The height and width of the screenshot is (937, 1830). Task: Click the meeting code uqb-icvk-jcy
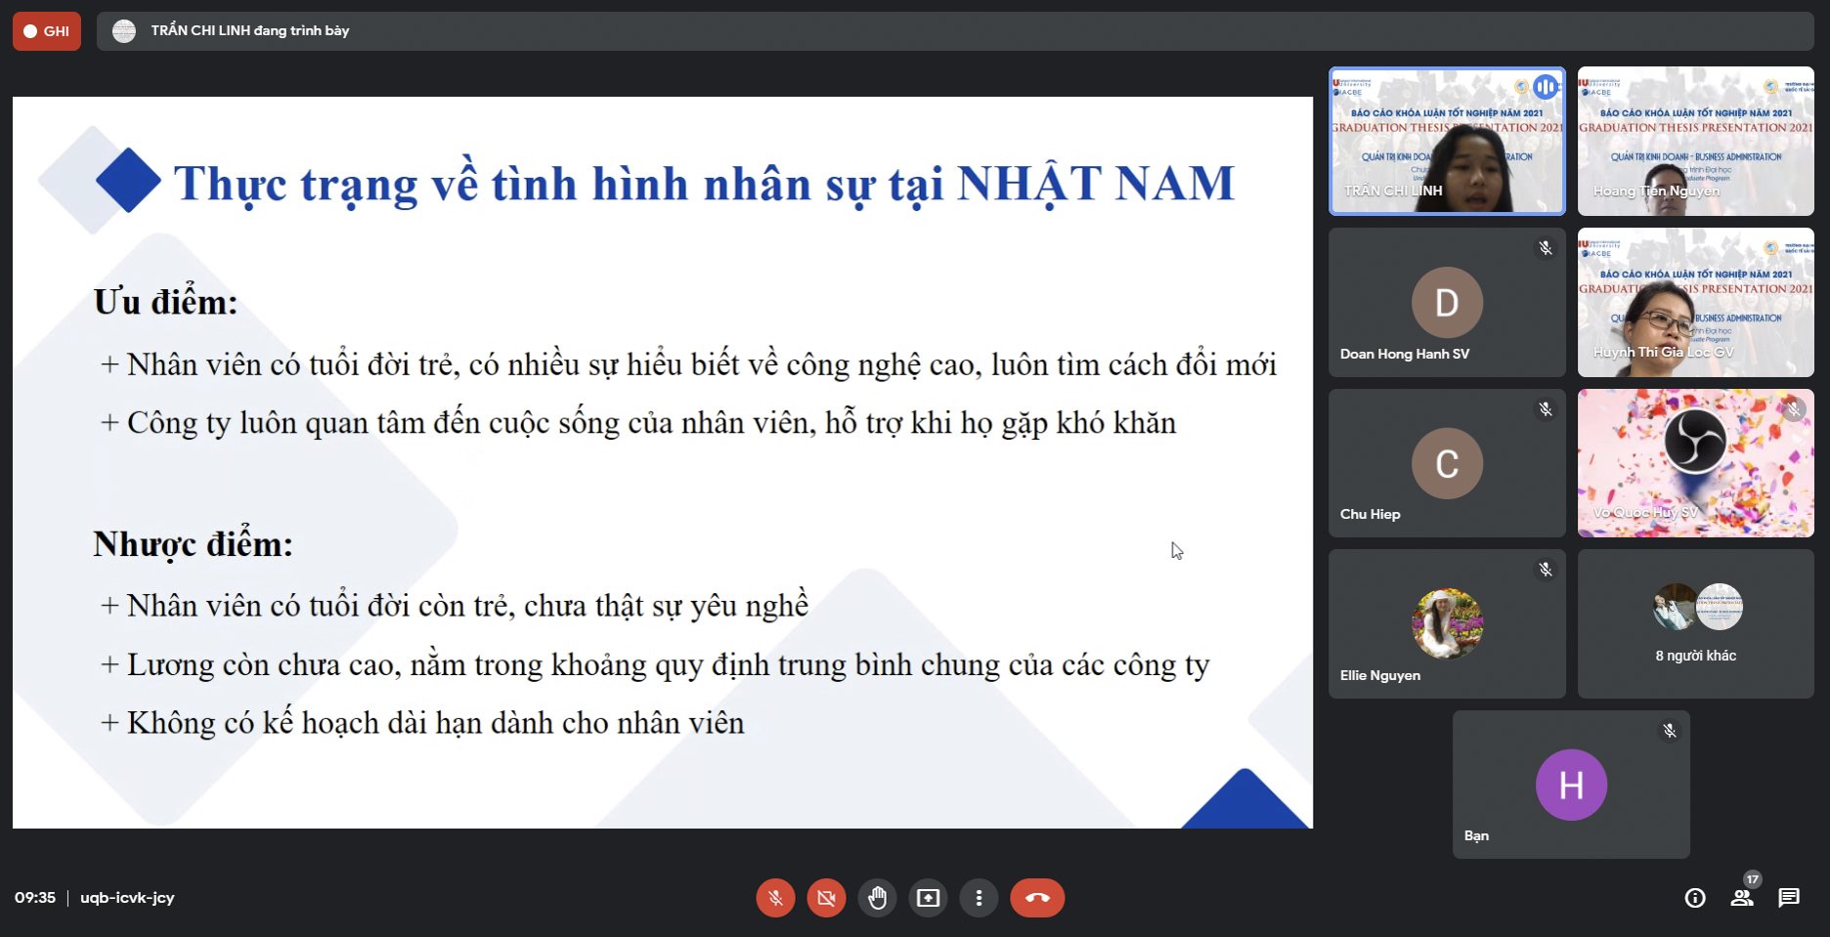point(127,898)
